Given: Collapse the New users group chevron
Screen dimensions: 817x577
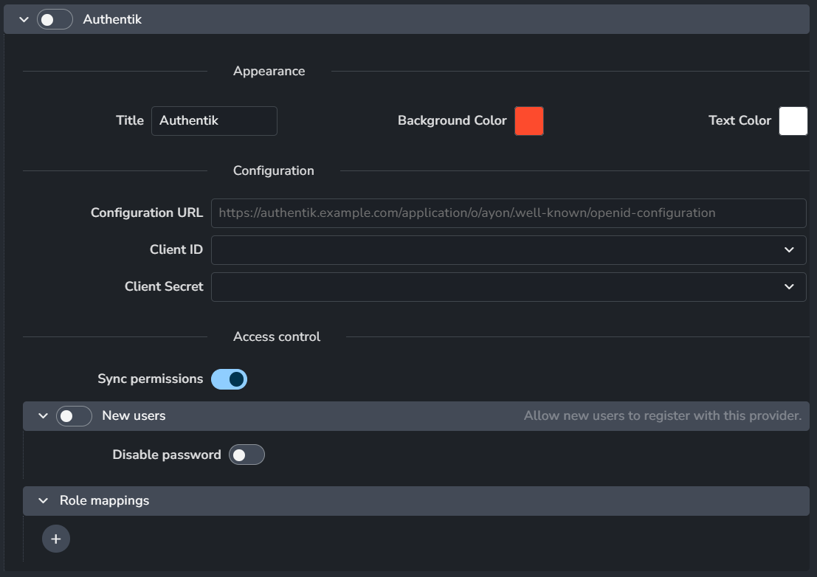Looking at the screenshot, I should (43, 416).
